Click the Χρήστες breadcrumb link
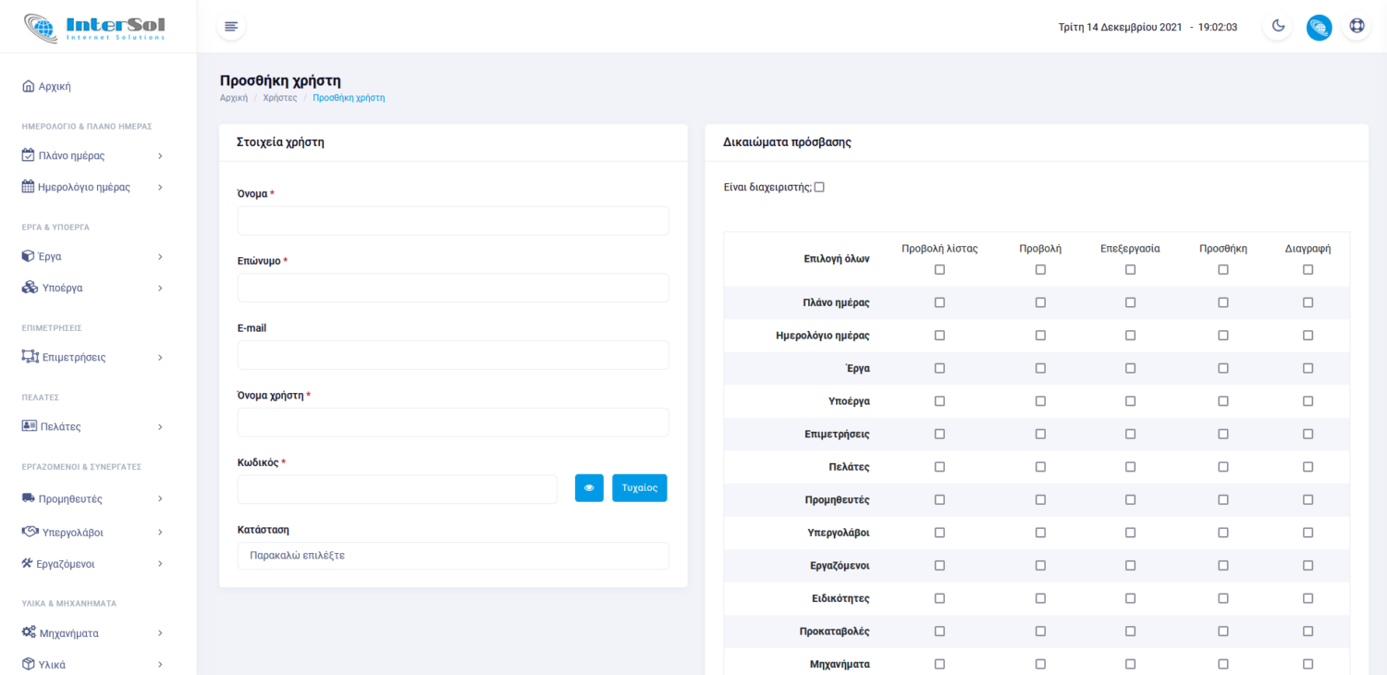The width and height of the screenshot is (1387, 675). click(279, 98)
